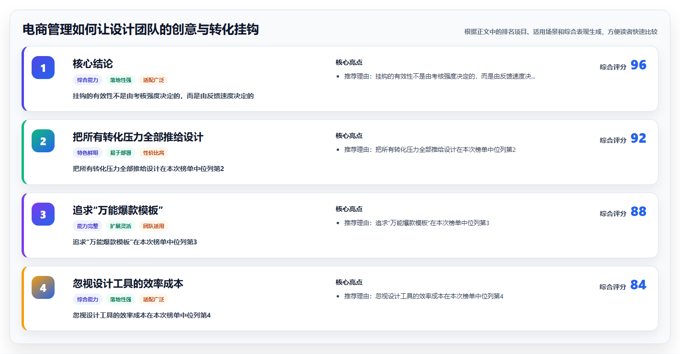Select the 特色鲜明 tag
The image size is (680, 354).
click(88, 153)
